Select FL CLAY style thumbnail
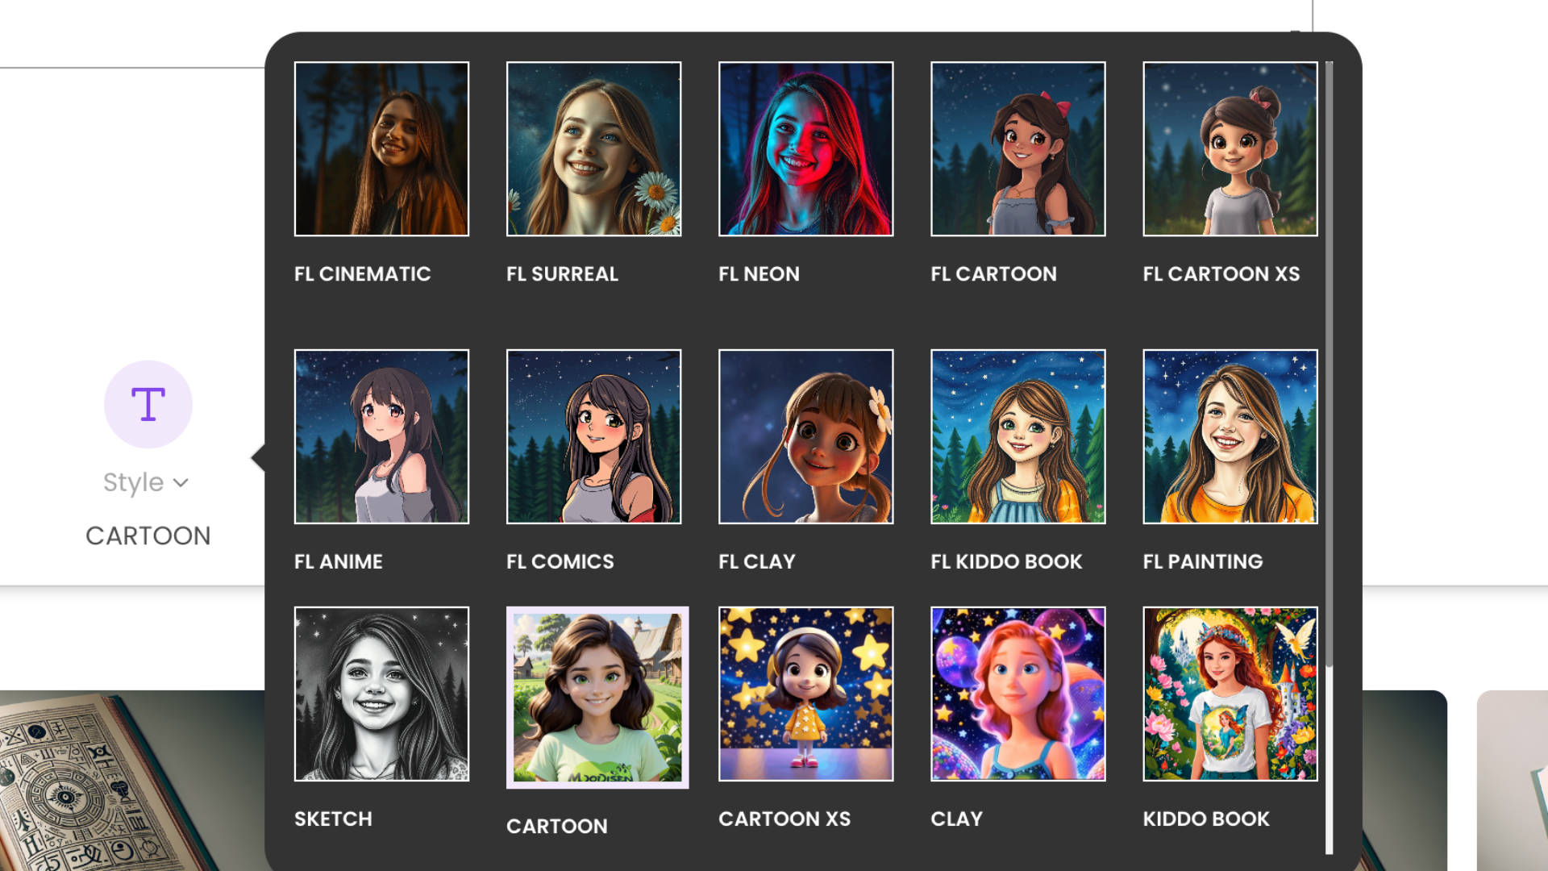 point(806,436)
